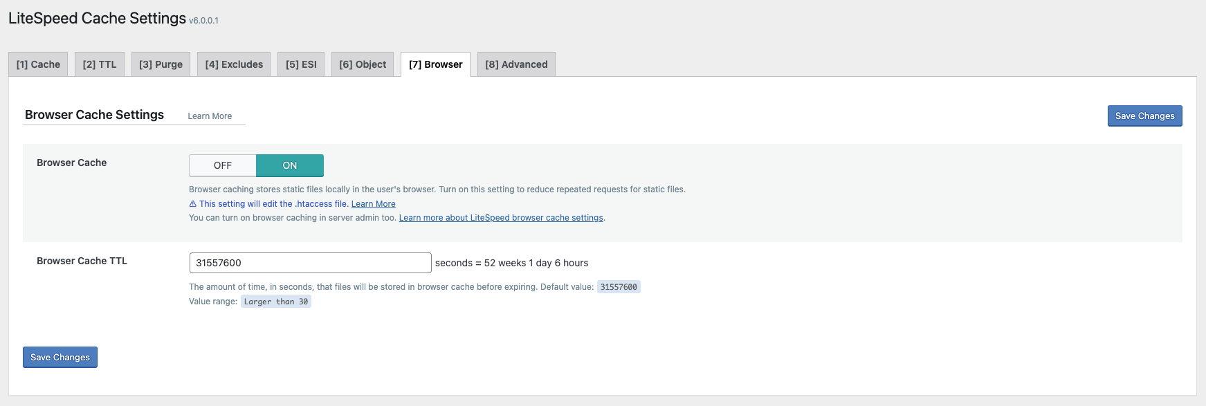Switch to the [6] Object tab
This screenshot has width=1206, height=406.
click(x=363, y=64)
